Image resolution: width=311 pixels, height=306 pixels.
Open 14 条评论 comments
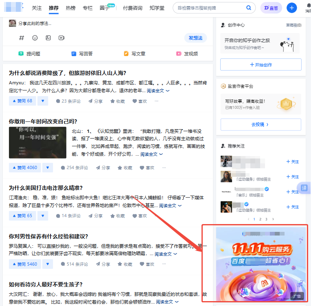[68, 216]
